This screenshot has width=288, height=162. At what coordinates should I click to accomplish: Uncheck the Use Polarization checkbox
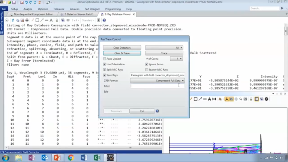[105, 64]
